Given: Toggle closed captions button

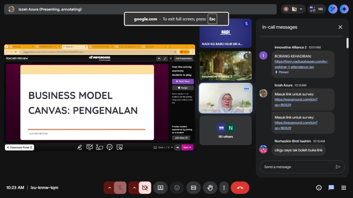Looking at the screenshot, I should 193,188.
